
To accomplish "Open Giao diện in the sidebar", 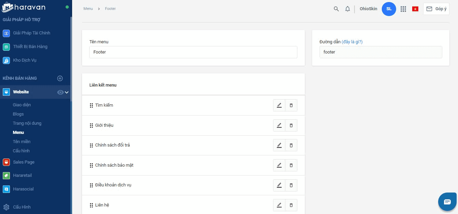I will point(22,105).
